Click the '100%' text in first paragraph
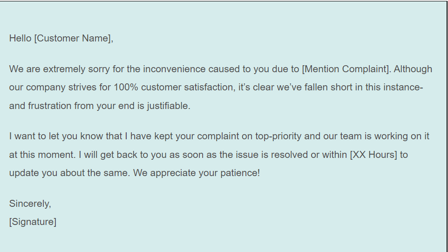 click(126, 87)
